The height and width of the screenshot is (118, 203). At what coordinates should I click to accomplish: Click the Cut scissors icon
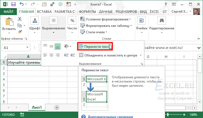(20, 19)
